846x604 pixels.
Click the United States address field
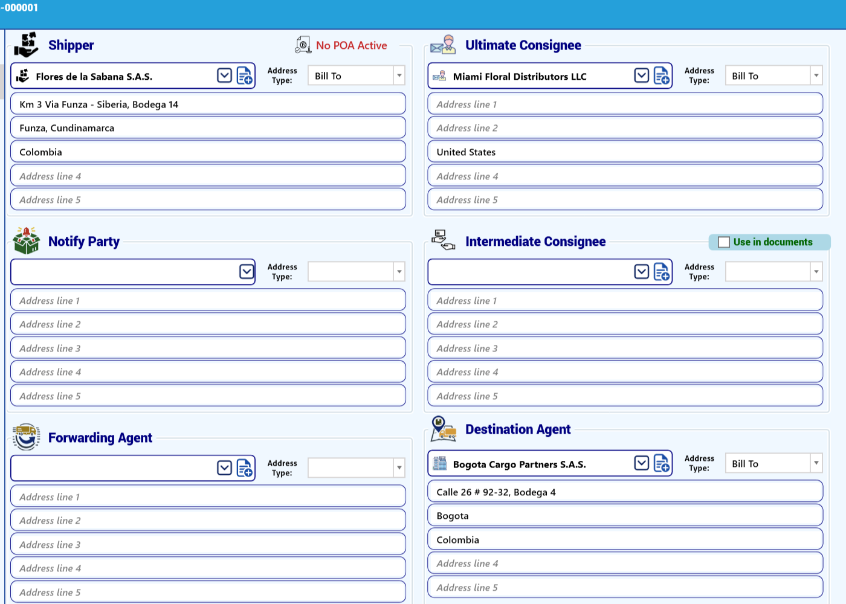(625, 152)
